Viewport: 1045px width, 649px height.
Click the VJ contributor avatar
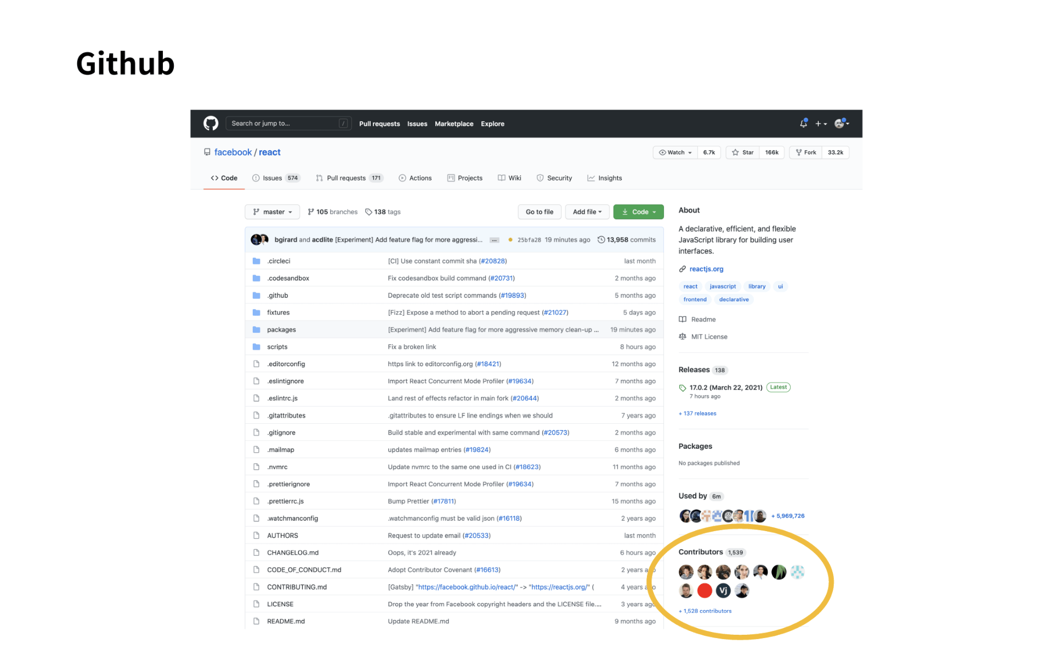(723, 591)
